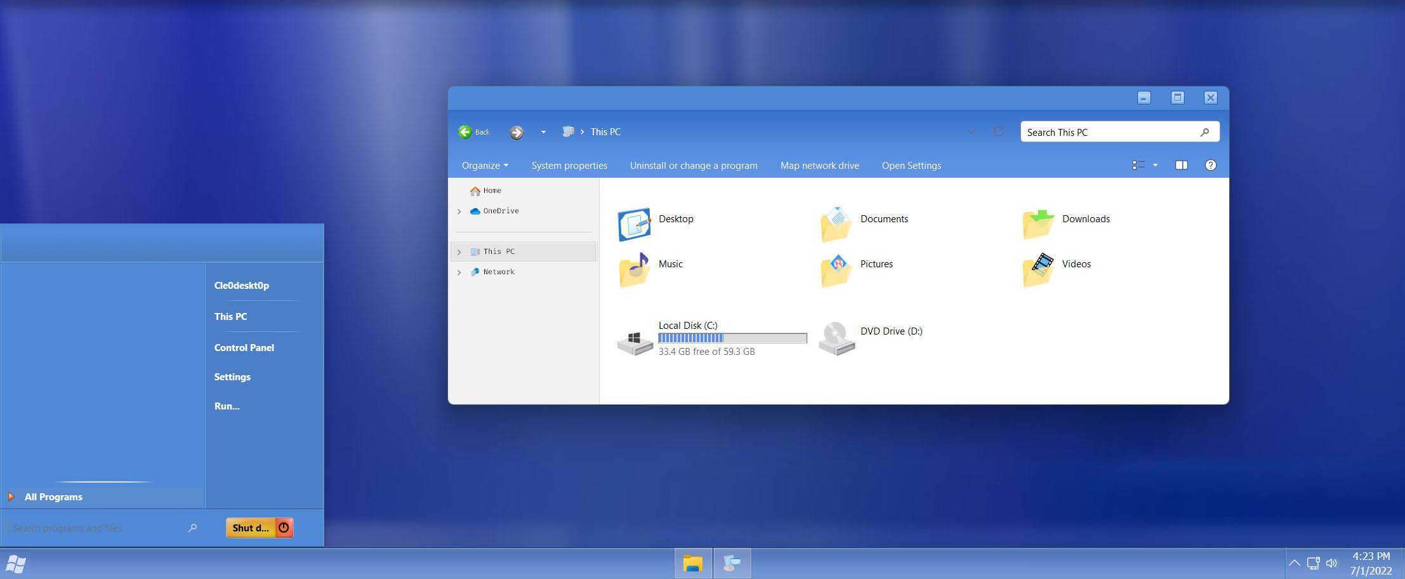Click the Windows Start button

[x=16, y=564]
